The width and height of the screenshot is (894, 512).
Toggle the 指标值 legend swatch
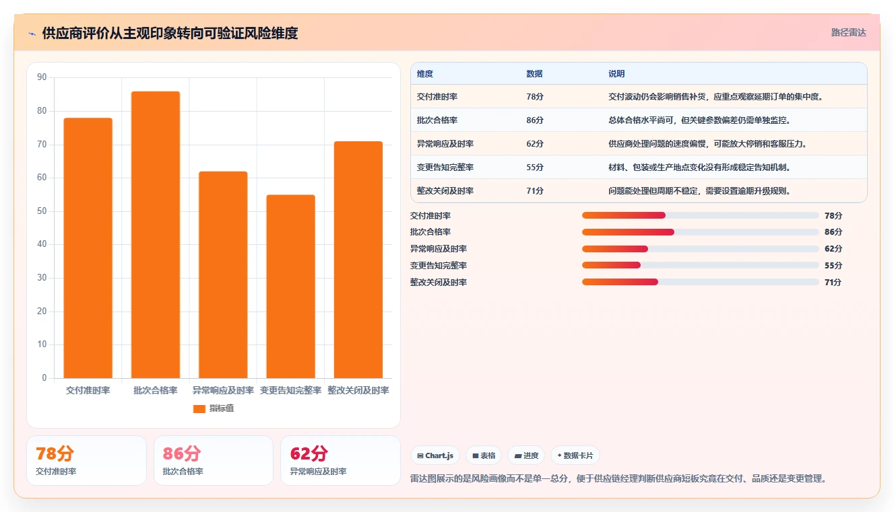pos(199,408)
